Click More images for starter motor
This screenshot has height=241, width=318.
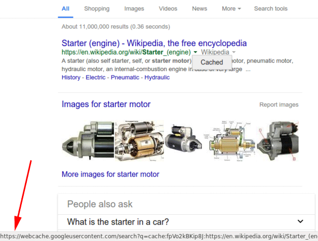point(110,174)
